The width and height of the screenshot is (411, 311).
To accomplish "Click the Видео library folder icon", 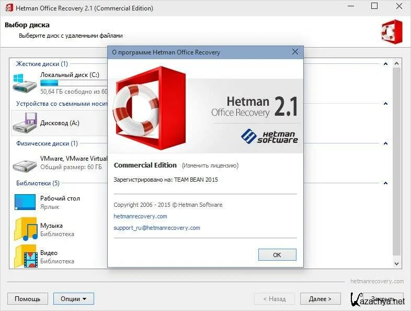I will [x=26, y=256].
